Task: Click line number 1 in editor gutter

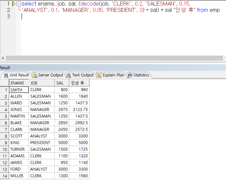Action: (8, 4)
